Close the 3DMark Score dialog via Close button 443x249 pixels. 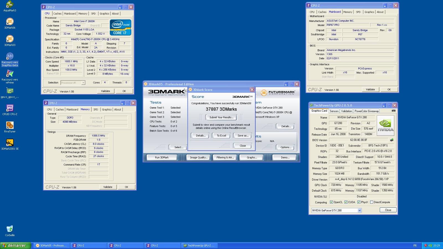coord(243,146)
